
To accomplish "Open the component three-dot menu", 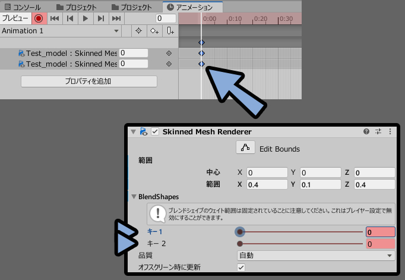I will click(x=390, y=131).
